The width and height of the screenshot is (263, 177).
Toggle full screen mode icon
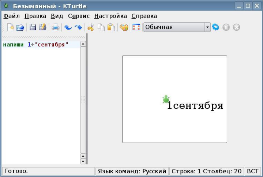136,27
